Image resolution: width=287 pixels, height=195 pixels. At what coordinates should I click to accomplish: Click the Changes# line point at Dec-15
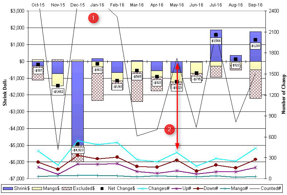pos(78,141)
